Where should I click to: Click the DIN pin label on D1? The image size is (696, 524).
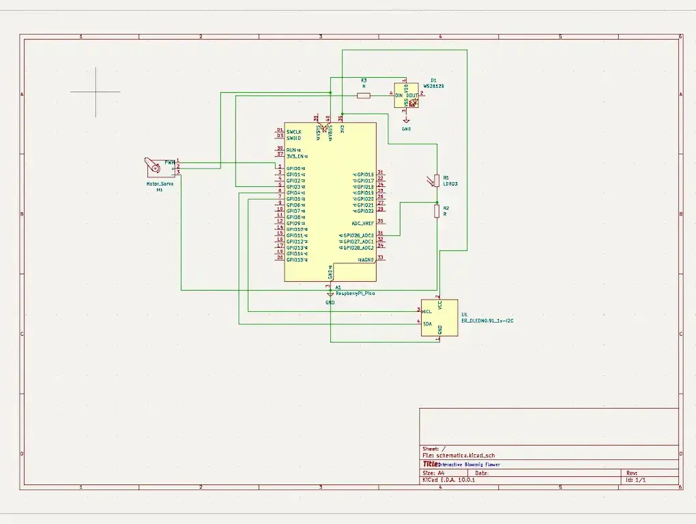click(x=399, y=96)
